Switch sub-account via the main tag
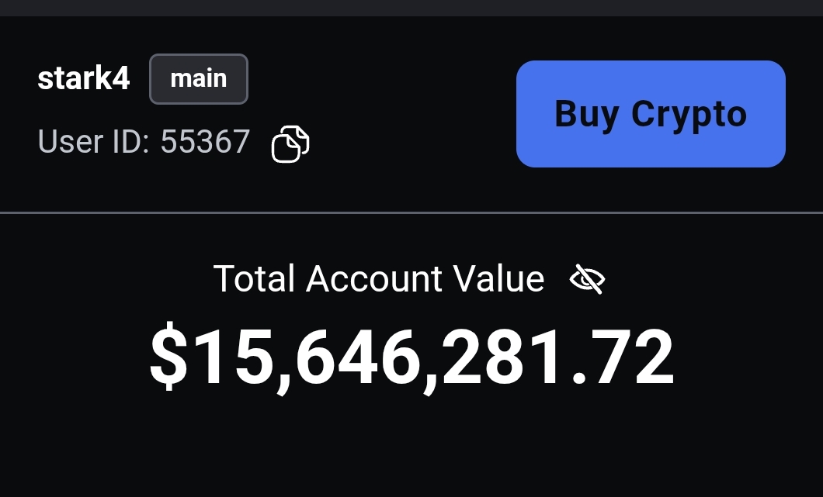 click(199, 79)
